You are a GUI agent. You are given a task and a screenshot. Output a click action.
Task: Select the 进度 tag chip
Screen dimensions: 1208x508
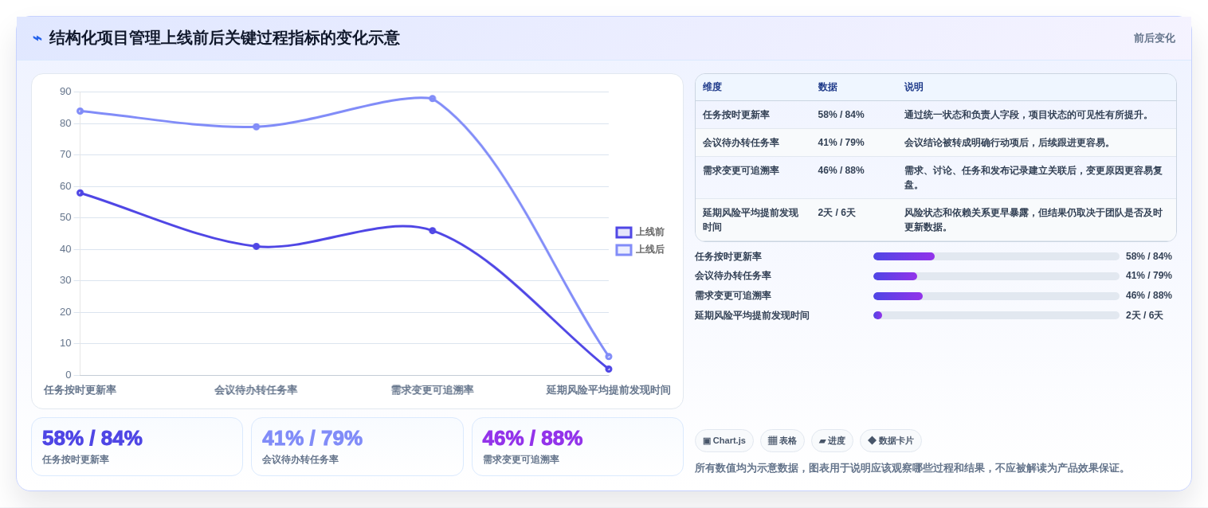[832, 441]
